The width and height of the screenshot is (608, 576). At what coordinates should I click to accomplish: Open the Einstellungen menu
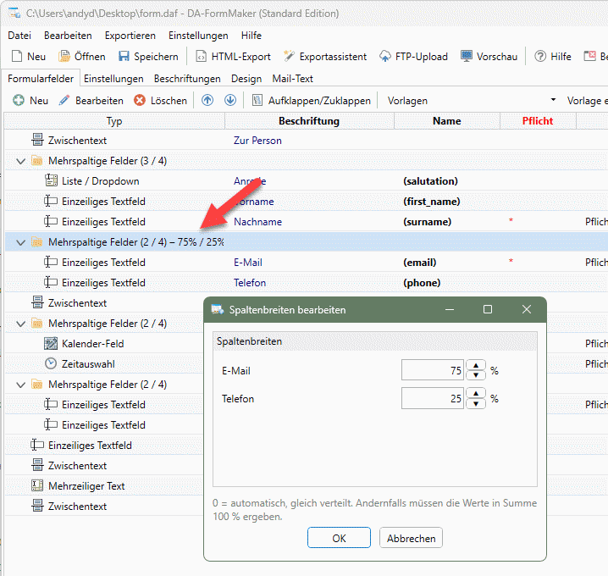click(x=198, y=36)
